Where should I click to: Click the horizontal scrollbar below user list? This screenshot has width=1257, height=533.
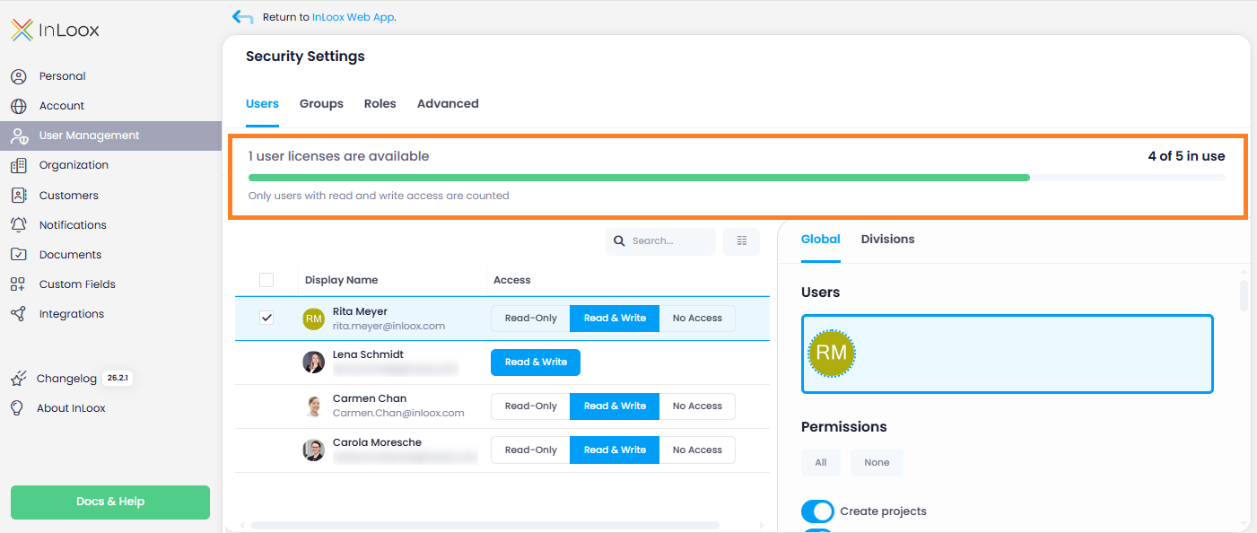coord(485,525)
